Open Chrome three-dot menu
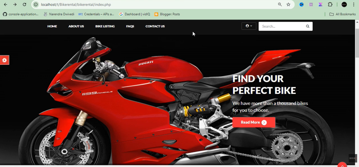This screenshot has height=167, width=359. pyautogui.click(x=354, y=5)
